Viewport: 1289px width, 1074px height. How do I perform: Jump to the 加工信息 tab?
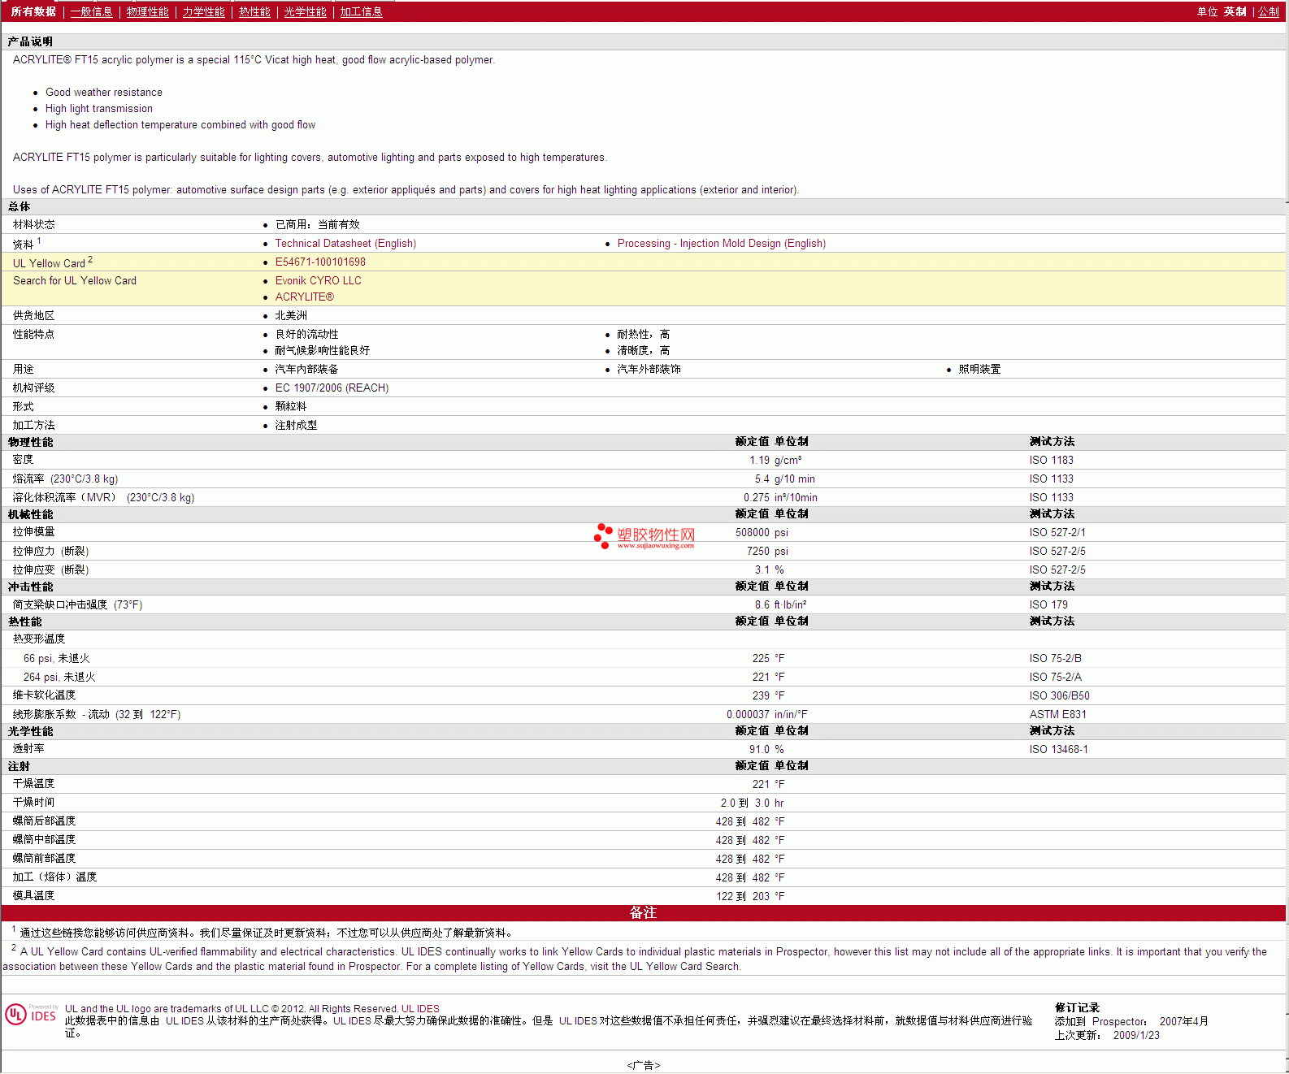361,11
